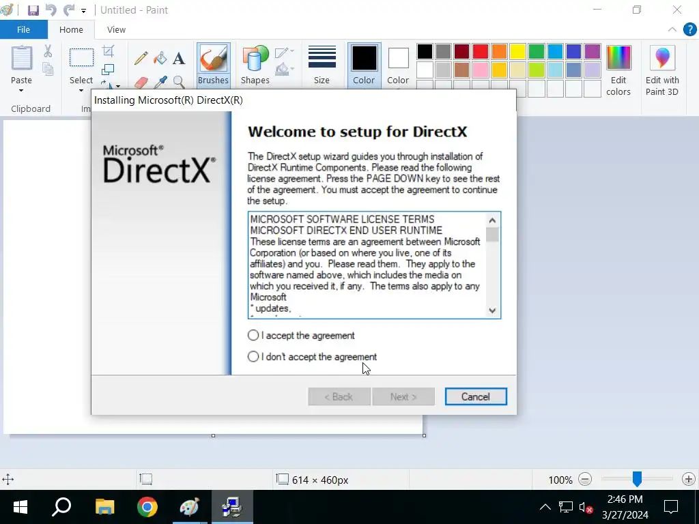Image resolution: width=699 pixels, height=524 pixels.
Task: Click the Paint zoom slider handle
Action: point(637,479)
